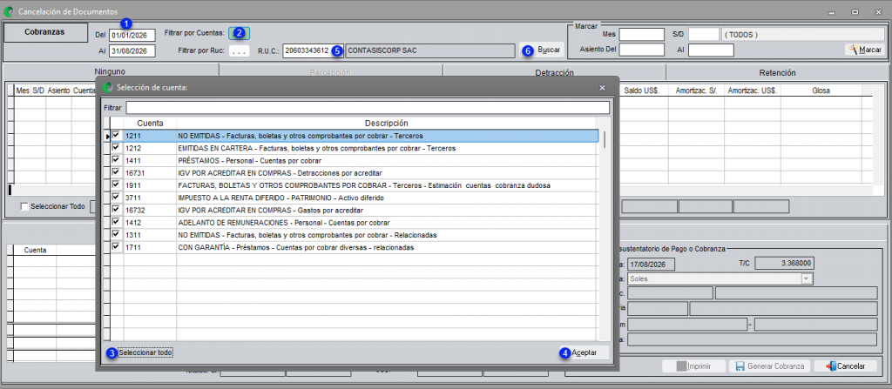Uncheck account 1711 checkbox

coord(117,247)
